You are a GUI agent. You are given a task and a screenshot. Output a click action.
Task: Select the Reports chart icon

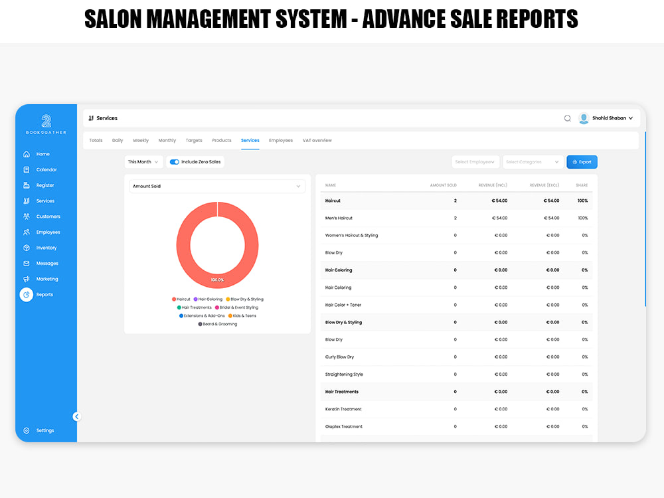[x=27, y=295]
